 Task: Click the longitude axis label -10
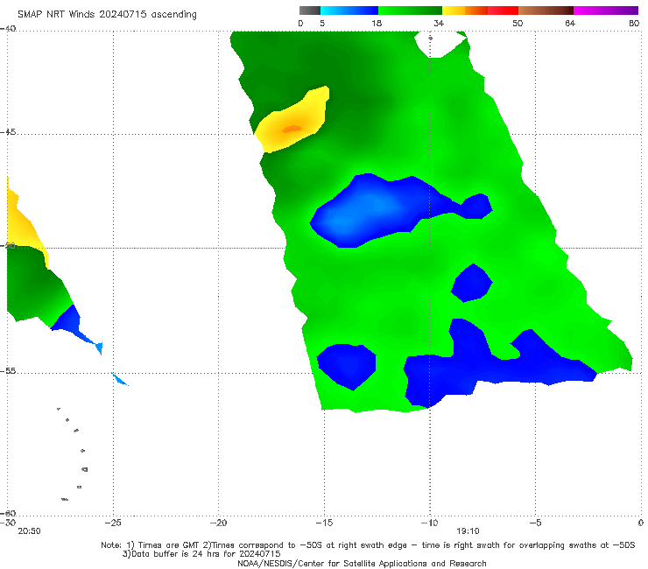coord(429,523)
